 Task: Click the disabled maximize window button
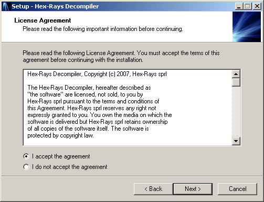(248, 6)
